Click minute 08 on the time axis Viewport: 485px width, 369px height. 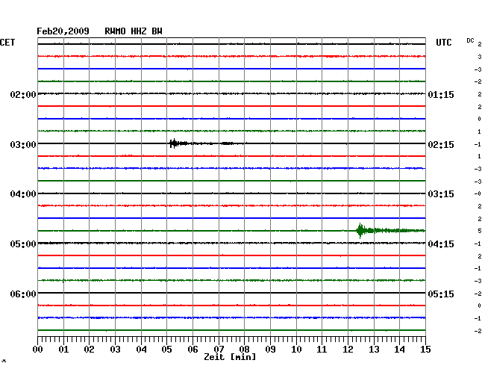[x=244, y=349]
